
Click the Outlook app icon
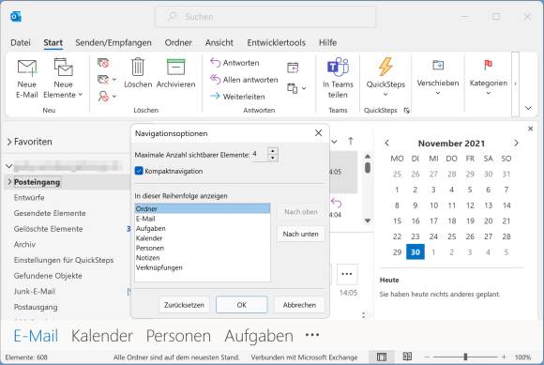click(16, 17)
